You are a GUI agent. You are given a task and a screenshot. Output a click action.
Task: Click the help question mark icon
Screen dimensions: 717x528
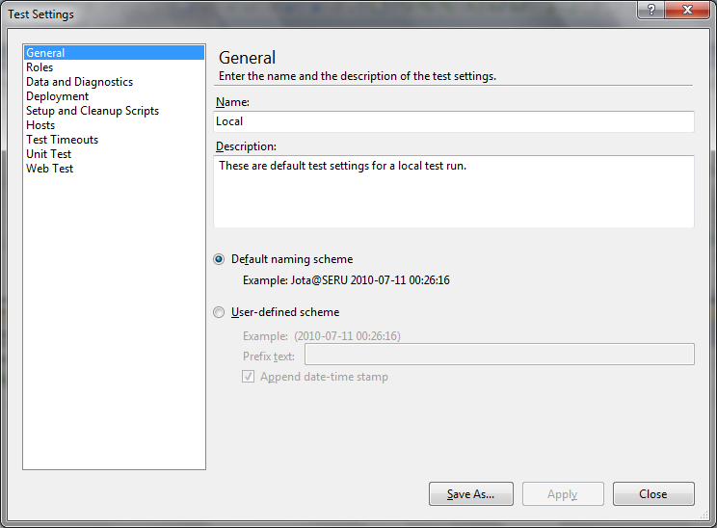tap(651, 9)
